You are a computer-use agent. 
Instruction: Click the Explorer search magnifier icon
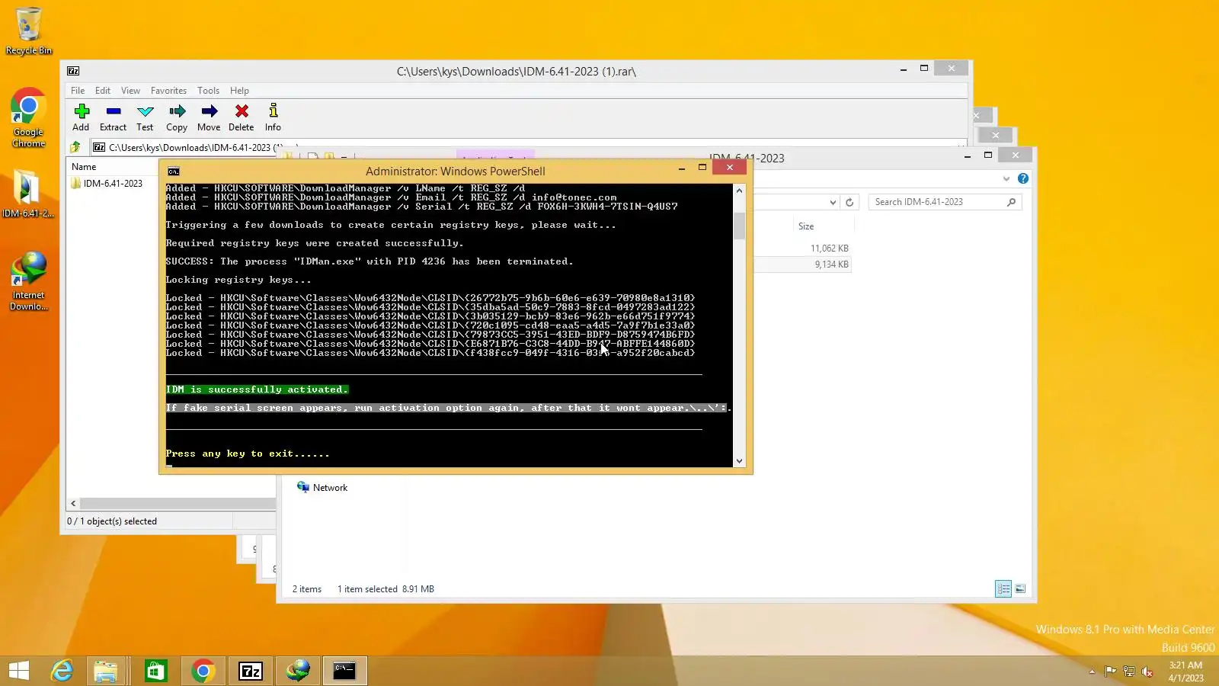(x=1012, y=202)
